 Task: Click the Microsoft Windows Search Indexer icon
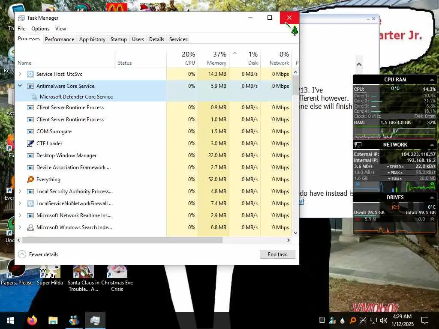(x=30, y=227)
